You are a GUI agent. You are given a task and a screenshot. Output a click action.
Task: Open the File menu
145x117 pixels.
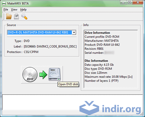(x=6, y=10)
